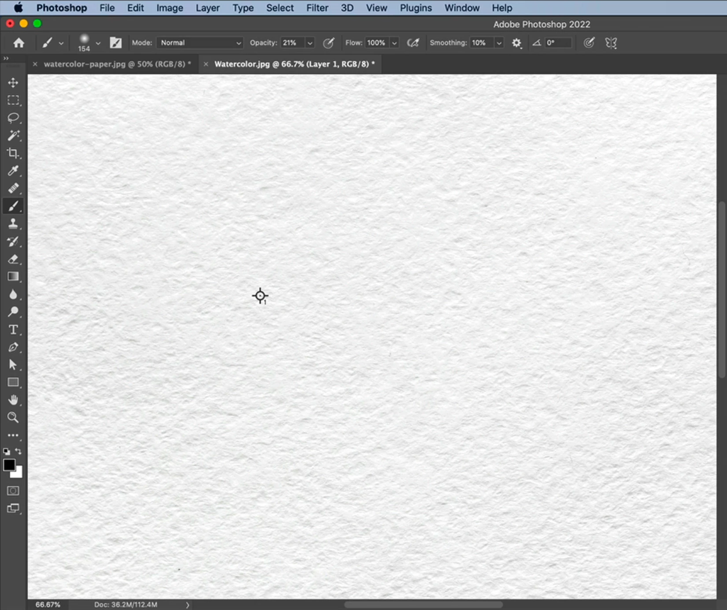Enable airbrush-style build-up

413,43
